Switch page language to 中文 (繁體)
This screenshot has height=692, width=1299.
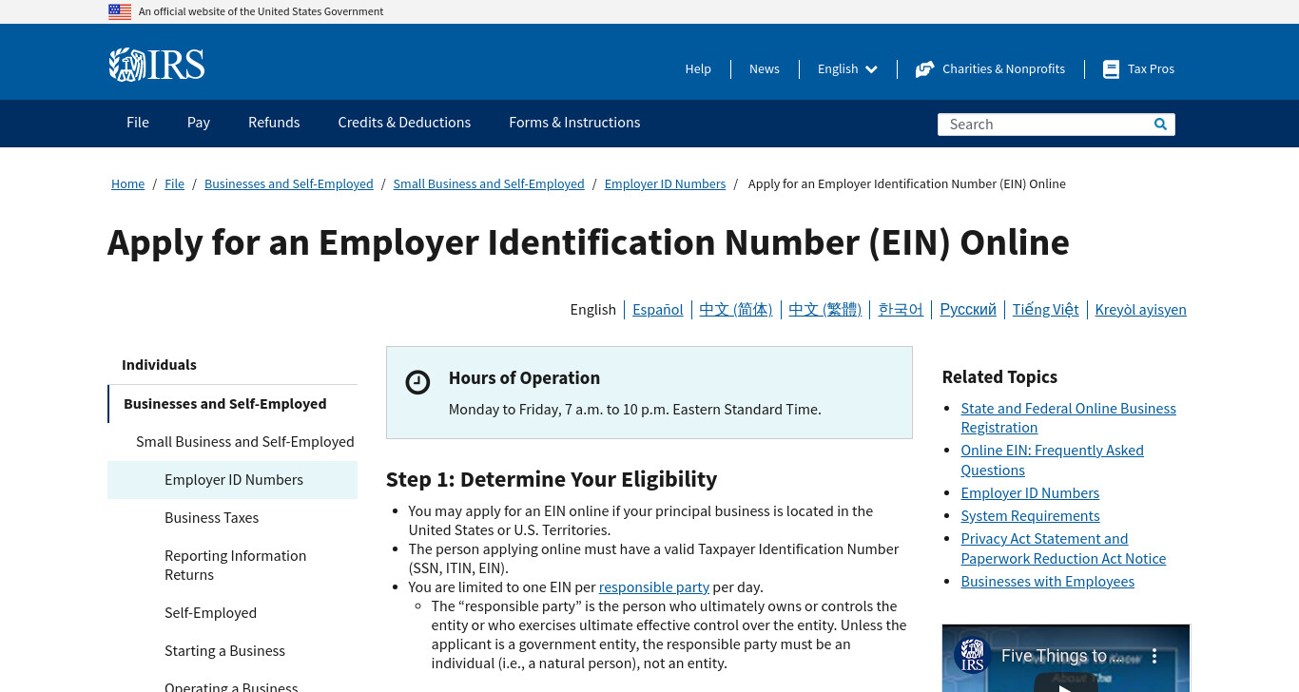pos(824,309)
